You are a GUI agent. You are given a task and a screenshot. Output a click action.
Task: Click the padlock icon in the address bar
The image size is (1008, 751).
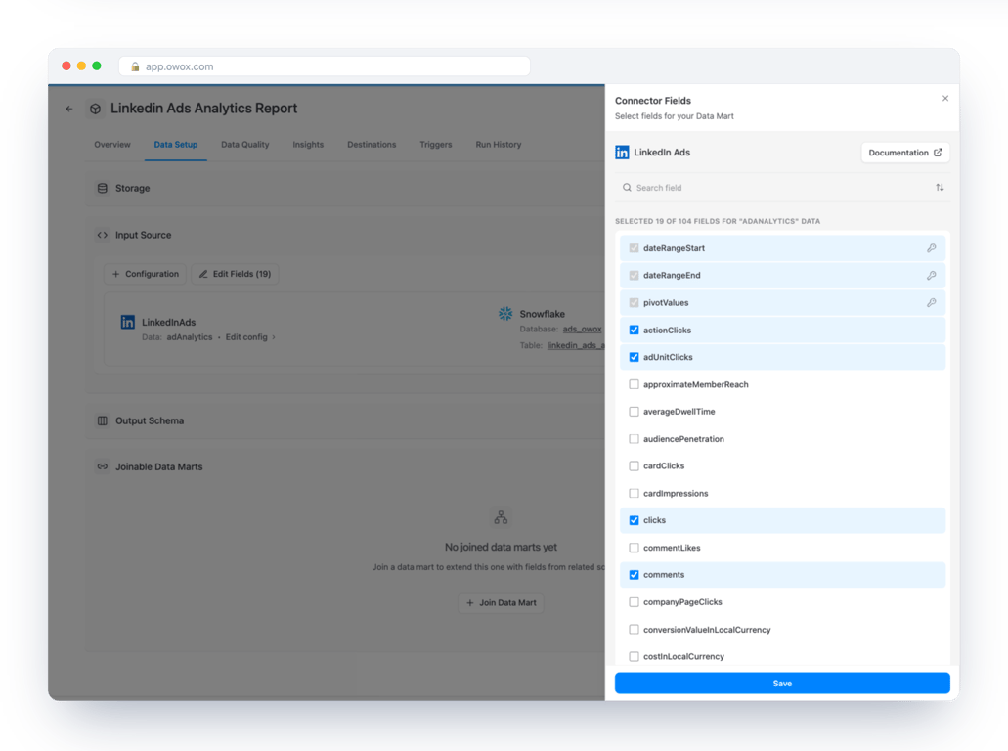tap(135, 66)
